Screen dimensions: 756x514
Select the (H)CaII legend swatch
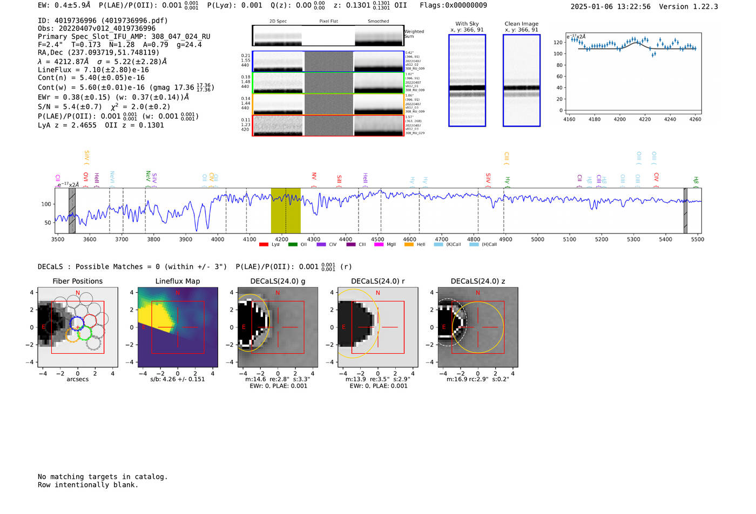point(474,244)
